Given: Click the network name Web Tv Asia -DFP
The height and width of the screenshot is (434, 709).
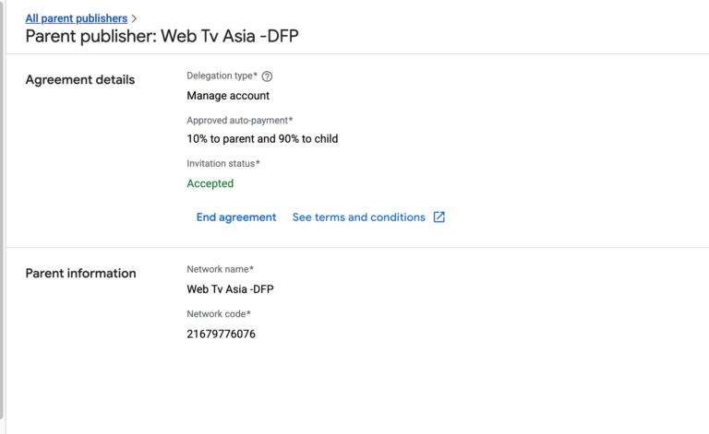Looking at the screenshot, I should pyautogui.click(x=230, y=289).
